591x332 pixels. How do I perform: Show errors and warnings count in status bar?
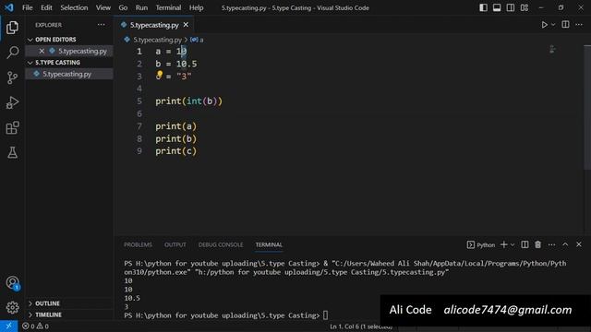[35, 326]
